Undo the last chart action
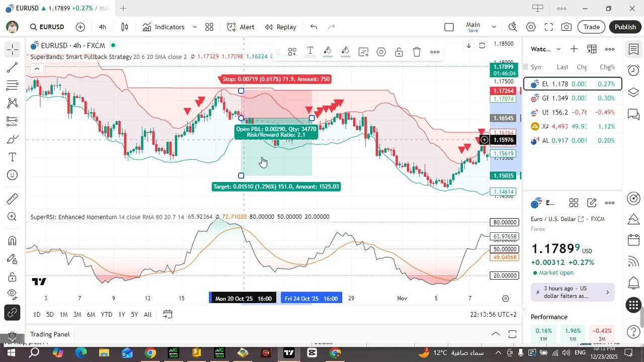 (314, 27)
